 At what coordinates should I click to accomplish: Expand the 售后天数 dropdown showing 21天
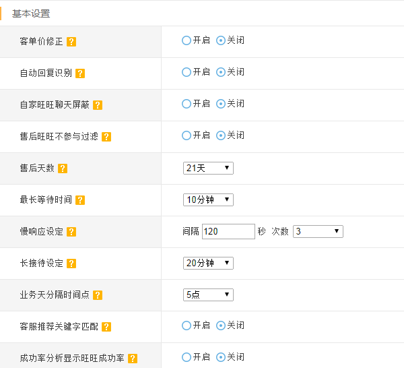pos(208,168)
